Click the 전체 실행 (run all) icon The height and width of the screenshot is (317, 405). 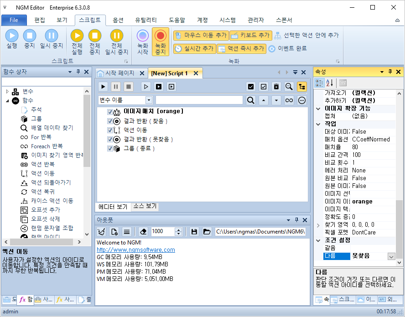click(x=77, y=36)
